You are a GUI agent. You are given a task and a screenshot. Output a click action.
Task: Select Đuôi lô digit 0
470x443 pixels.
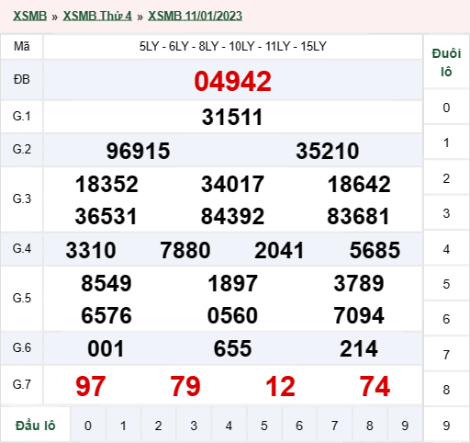point(446,108)
